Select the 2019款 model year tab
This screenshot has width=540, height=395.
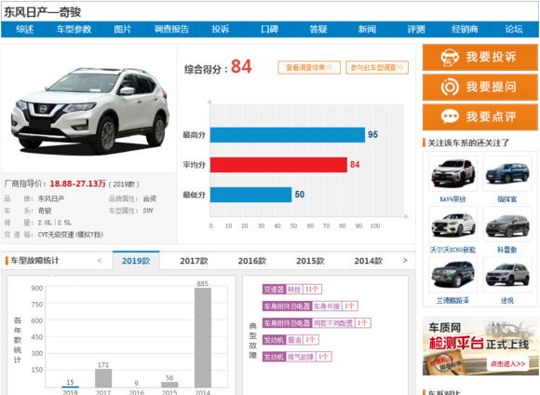point(136,261)
